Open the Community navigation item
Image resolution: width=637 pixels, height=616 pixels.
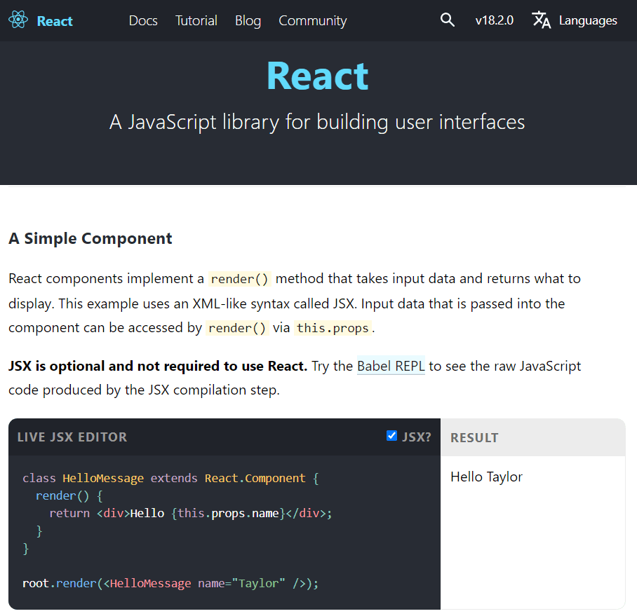tap(312, 20)
